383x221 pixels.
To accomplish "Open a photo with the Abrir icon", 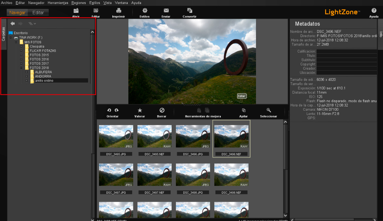I will [76, 11].
